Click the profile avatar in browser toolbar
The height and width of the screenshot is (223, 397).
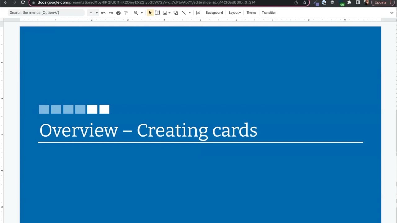click(366, 2)
